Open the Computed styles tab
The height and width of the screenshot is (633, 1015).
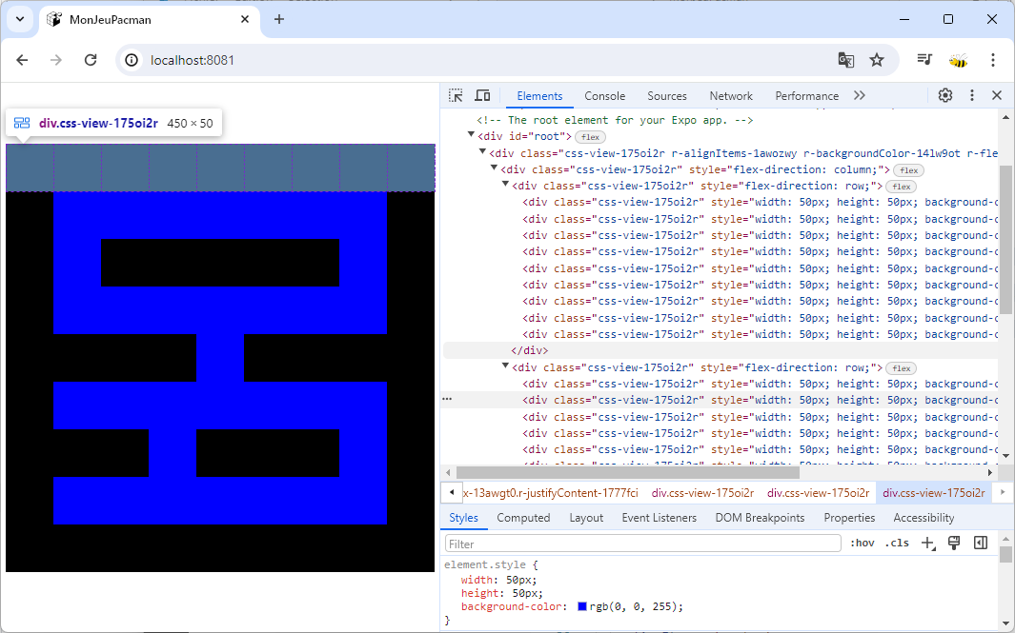(523, 518)
